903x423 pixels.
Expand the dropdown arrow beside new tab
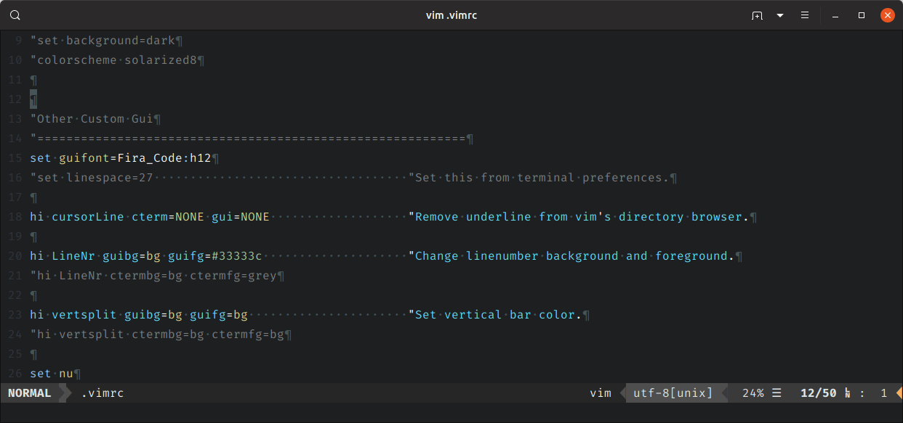pos(780,15)
